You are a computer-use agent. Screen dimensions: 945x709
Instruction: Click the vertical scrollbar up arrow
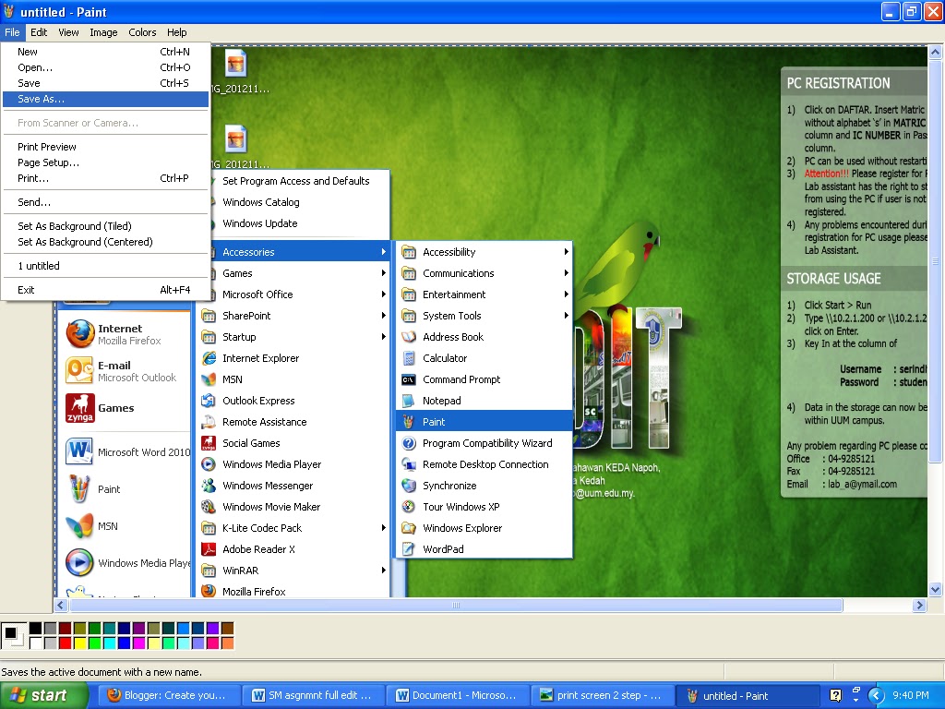(x=935, y=53)
